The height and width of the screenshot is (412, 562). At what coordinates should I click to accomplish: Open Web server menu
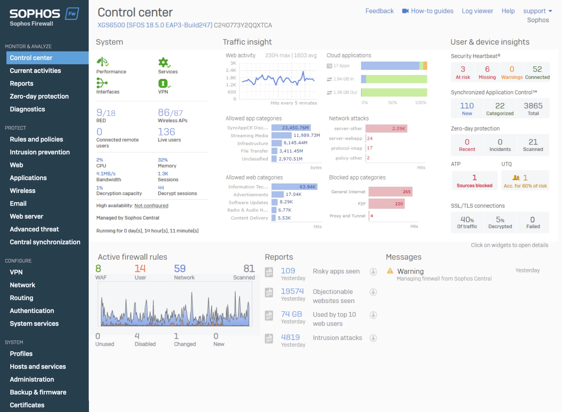click(27, 217)
